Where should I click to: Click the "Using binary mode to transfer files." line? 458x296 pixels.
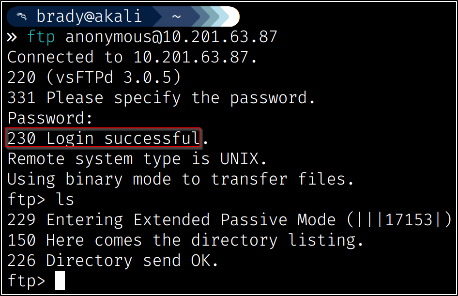181,179
